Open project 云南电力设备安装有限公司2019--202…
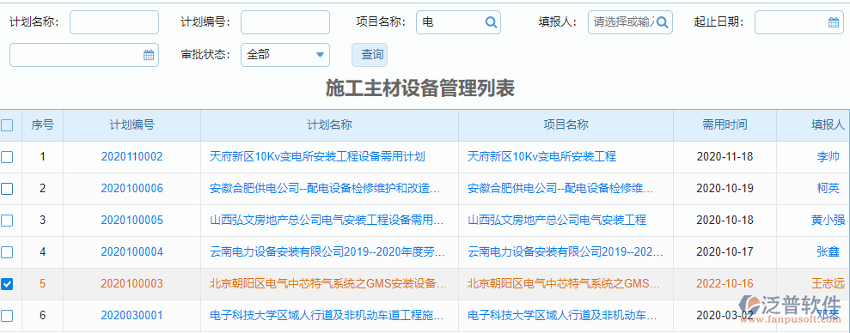 (x=565, y=251)
